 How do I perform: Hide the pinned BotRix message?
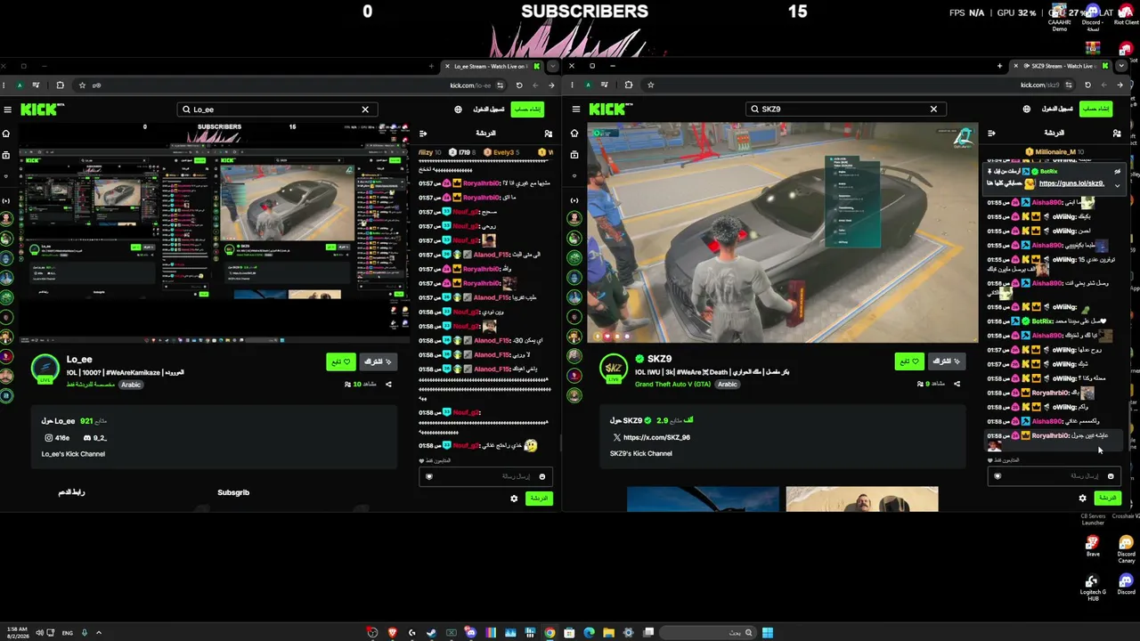[1117, 171]
